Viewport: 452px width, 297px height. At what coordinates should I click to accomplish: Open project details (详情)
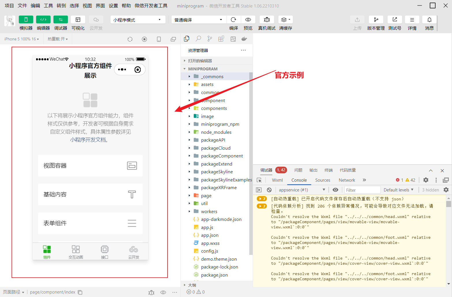(x=412, y=20)
